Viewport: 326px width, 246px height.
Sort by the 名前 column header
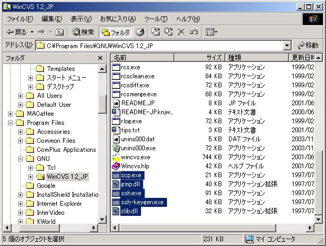[x=143, y=58]
